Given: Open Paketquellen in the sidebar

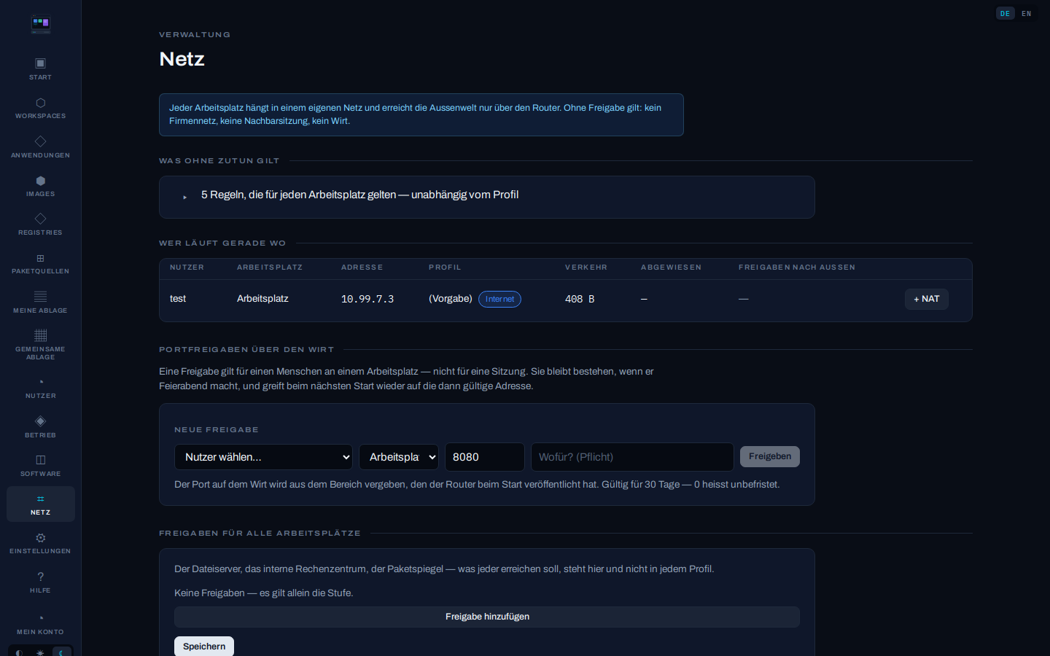Looking at the screenshot, I should point(40,263).
